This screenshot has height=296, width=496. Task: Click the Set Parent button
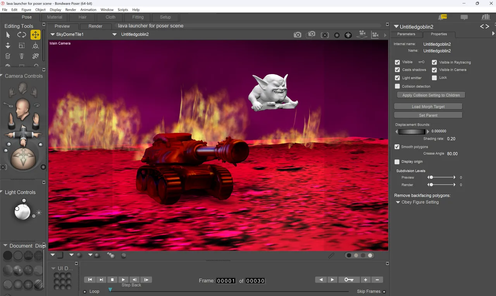pyautogui.click(x=428, y=115)
